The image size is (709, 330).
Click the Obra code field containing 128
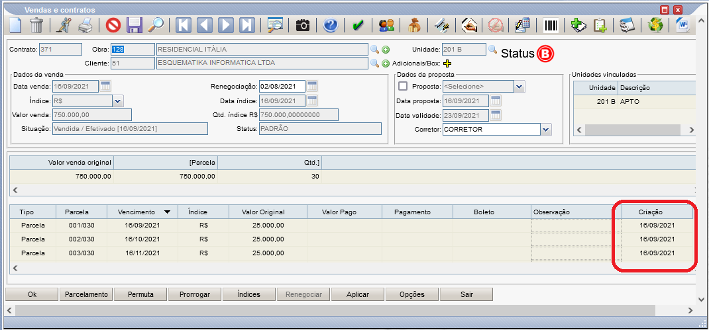(133, 49)
